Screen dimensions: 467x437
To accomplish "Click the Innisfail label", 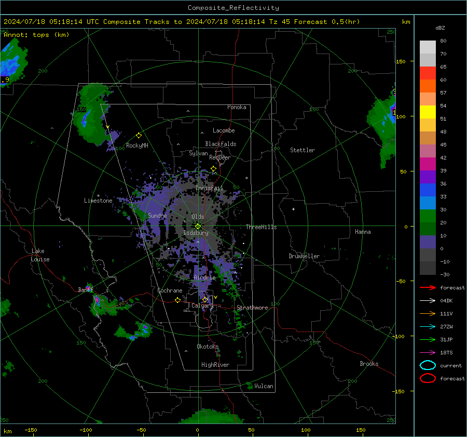I will (x=209, y=188).
